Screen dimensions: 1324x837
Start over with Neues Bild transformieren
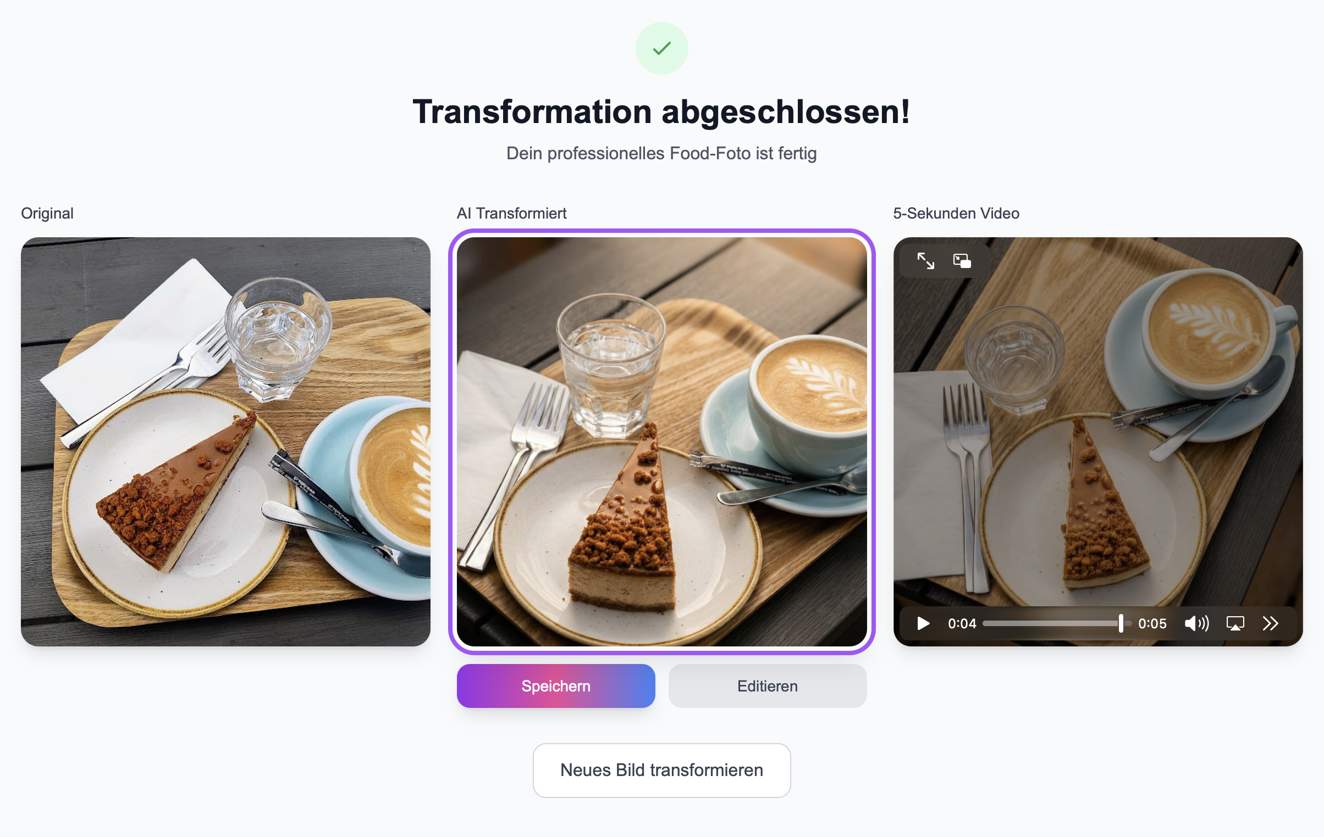661,771
